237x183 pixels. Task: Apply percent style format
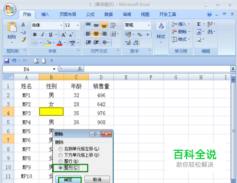click(x=139, y=35)
